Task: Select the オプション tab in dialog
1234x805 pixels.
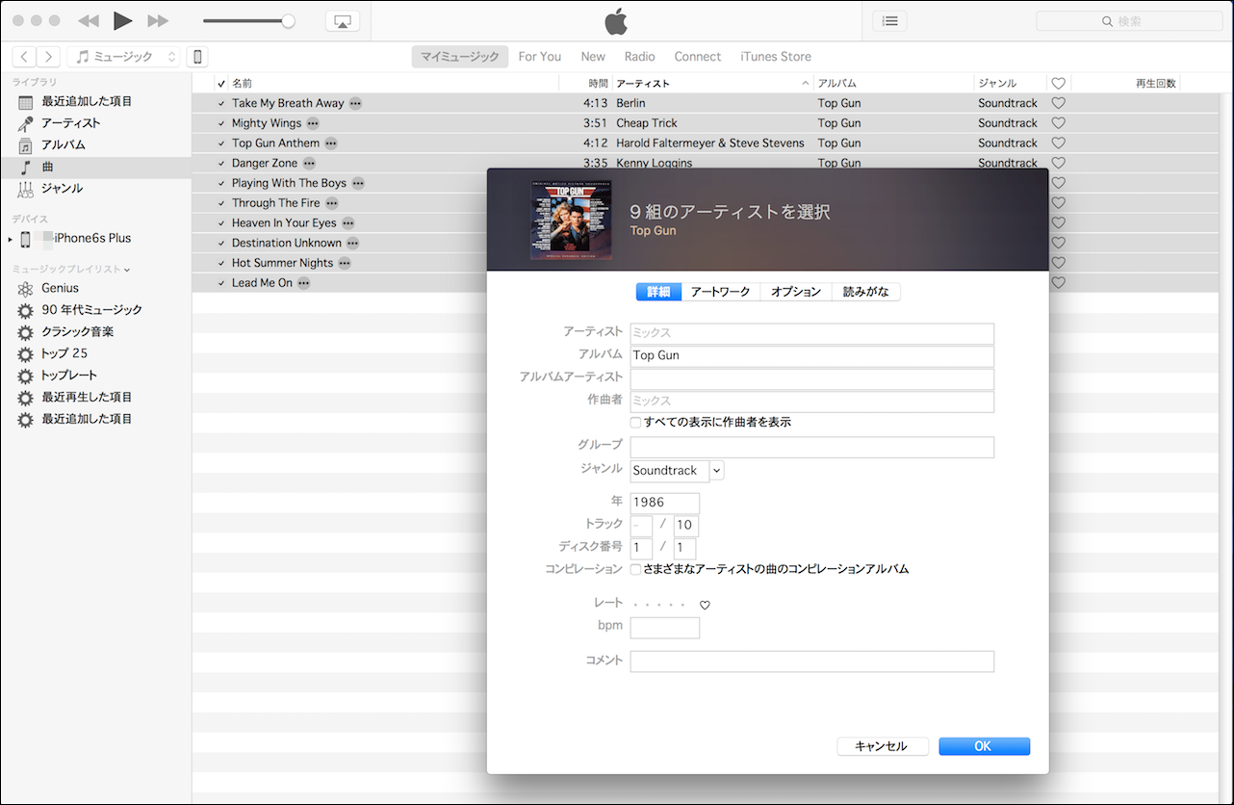Action: pos(796,292)
